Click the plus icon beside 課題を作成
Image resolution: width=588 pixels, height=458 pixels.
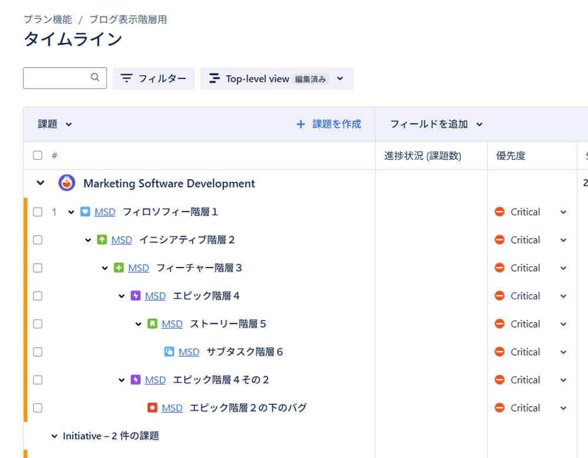(x=300, y=124)
